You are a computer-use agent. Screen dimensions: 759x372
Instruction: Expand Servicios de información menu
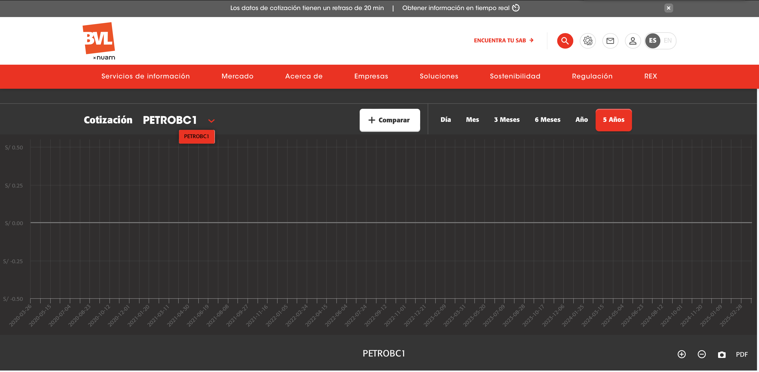[x=146, y=76]
